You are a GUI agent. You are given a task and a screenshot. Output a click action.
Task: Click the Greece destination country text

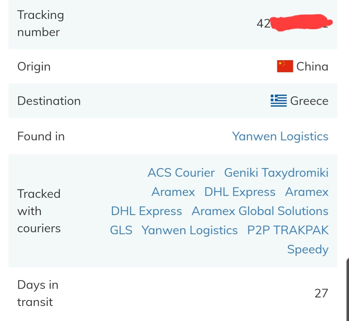pos(309,101)
